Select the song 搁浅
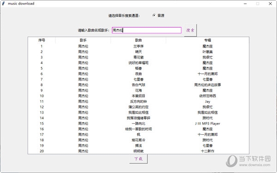 (138, 145)
